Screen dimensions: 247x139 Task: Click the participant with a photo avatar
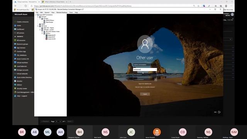157,132
